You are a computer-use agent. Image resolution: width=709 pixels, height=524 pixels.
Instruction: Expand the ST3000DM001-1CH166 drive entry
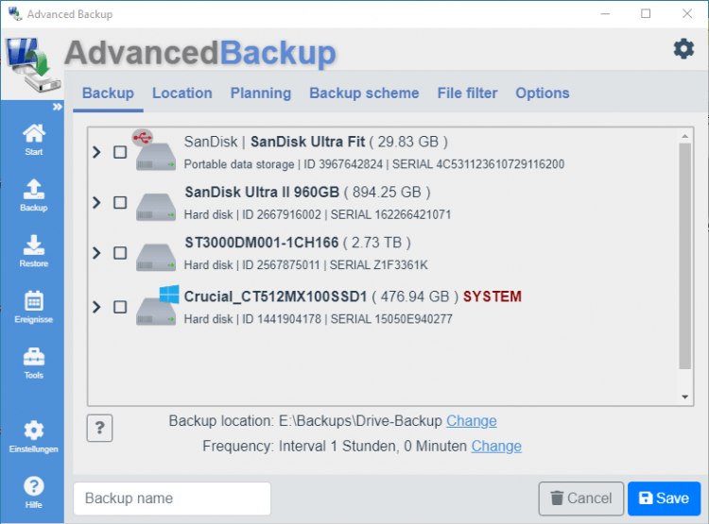tap(96, 253)
